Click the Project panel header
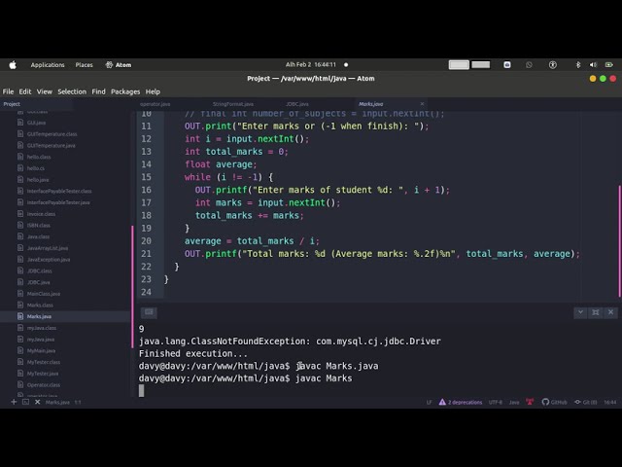Screen dimensions: 622x467 12,104
